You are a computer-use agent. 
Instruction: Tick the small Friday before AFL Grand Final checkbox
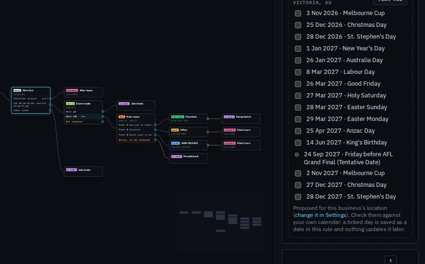pos(297,155)
